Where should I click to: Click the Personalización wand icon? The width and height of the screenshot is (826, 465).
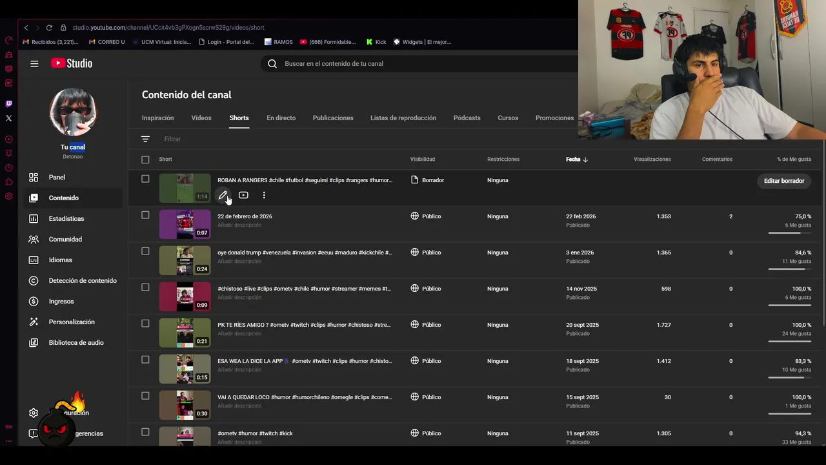tap(34, 322)
